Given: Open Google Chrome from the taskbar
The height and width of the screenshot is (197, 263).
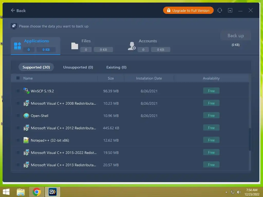Looking at the screenshot, I should [37, 192].
